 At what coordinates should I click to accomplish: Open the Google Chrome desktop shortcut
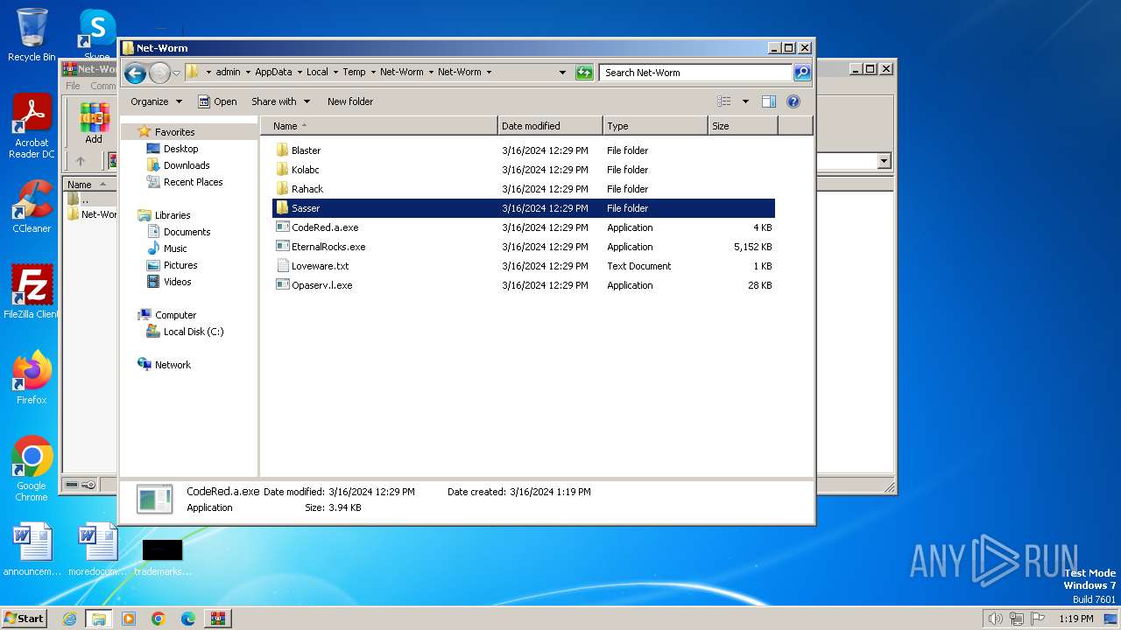coord(32,469)
